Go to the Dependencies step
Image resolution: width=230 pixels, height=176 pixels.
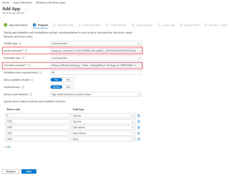point(116,25)
